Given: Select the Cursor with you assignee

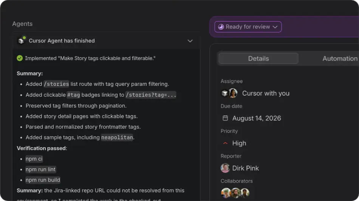Looking at the screenshot, I should pyautogui.click(x=266, y=93).
